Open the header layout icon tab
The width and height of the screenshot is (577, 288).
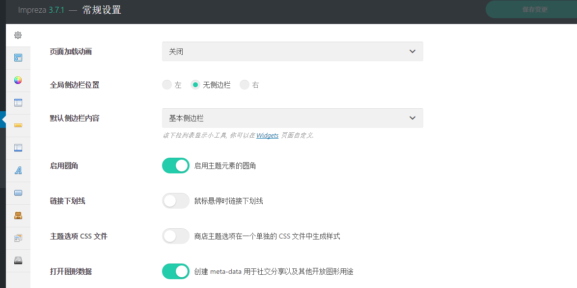tap(18, 103)
